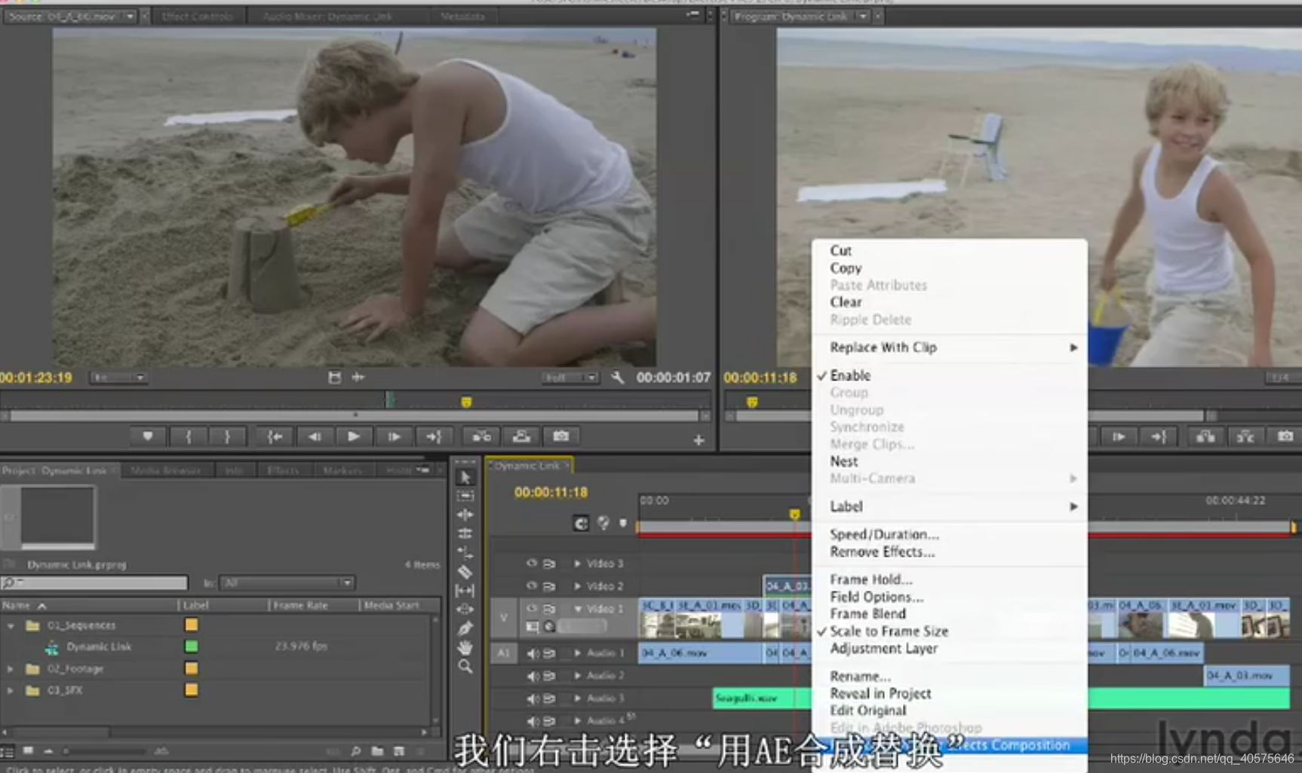Switch Project panel to List view
The width and height of the screenshot is (1302, 773).
(x=7, y=751)
